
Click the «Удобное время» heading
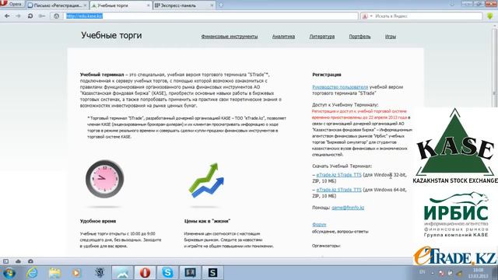pos(98,221)
